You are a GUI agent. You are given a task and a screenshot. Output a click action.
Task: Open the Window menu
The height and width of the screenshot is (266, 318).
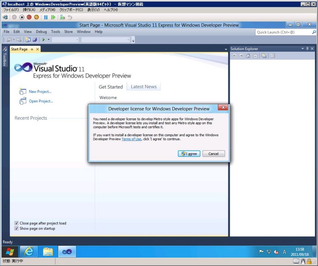[84, 32]
